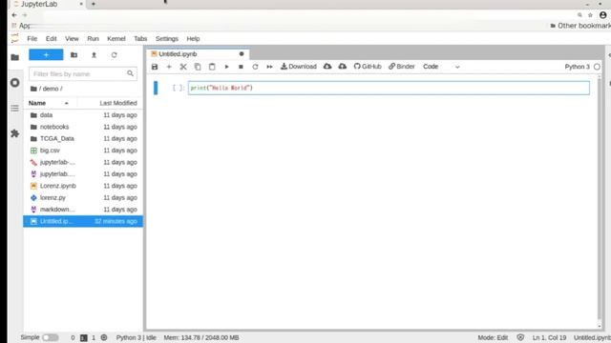Click the Python 3 | Idle status
Screen dimensions: 611x343
pos(137,337)
